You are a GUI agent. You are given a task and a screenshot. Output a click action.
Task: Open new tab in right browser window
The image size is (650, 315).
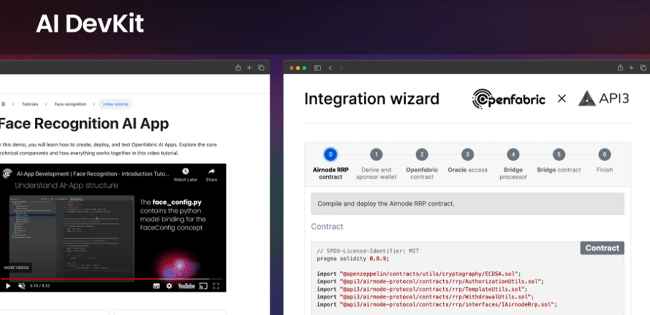point(632,68)
